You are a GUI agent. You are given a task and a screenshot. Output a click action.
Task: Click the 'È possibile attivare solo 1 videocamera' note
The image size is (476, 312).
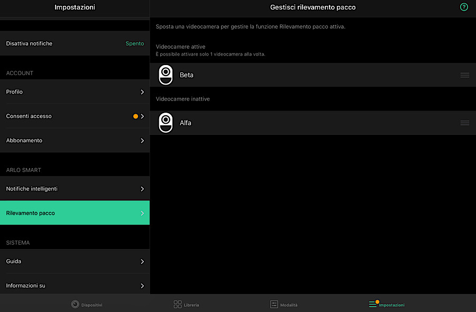pyautogui.click(x=210, y=54)
